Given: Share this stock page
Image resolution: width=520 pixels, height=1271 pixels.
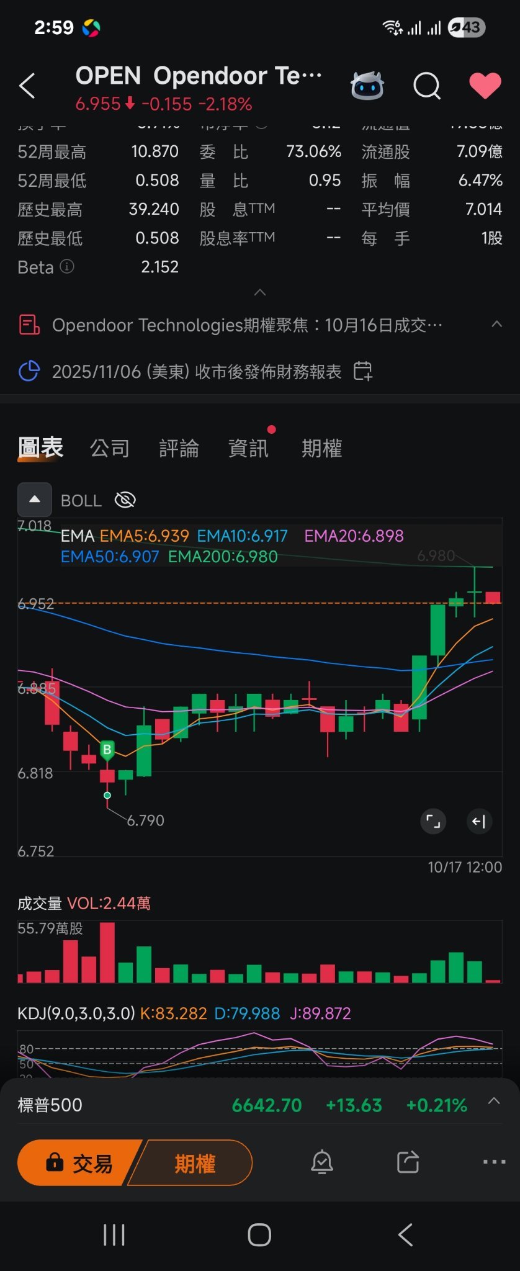Looking at the screenshot, I should click(x=408, y=1162).
